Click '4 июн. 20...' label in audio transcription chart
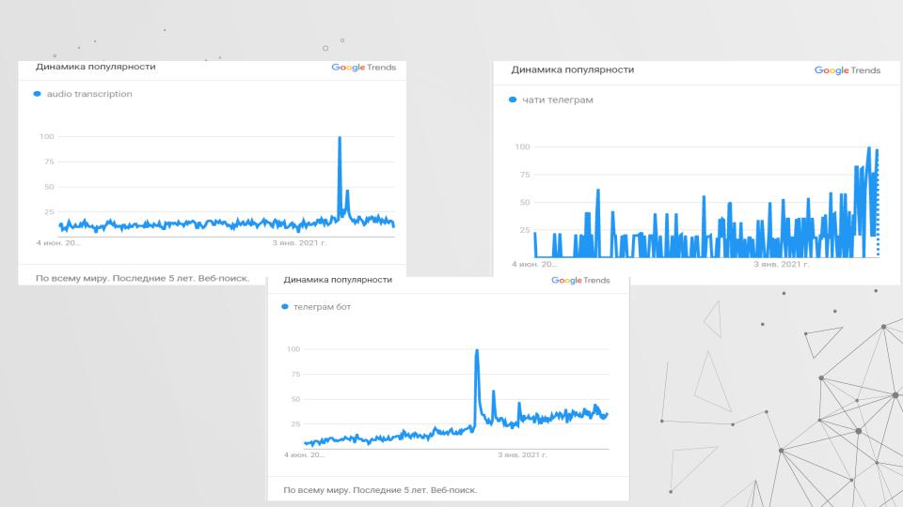 coord(58,242)
